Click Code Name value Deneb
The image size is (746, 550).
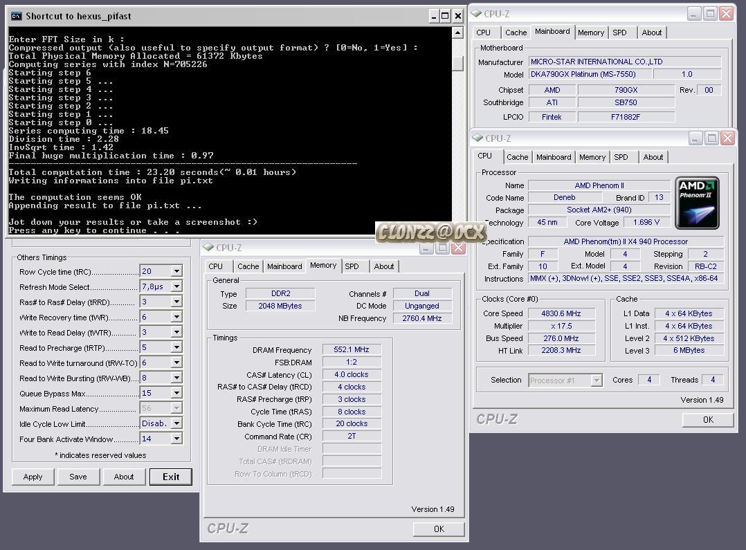tap(564, 197)
